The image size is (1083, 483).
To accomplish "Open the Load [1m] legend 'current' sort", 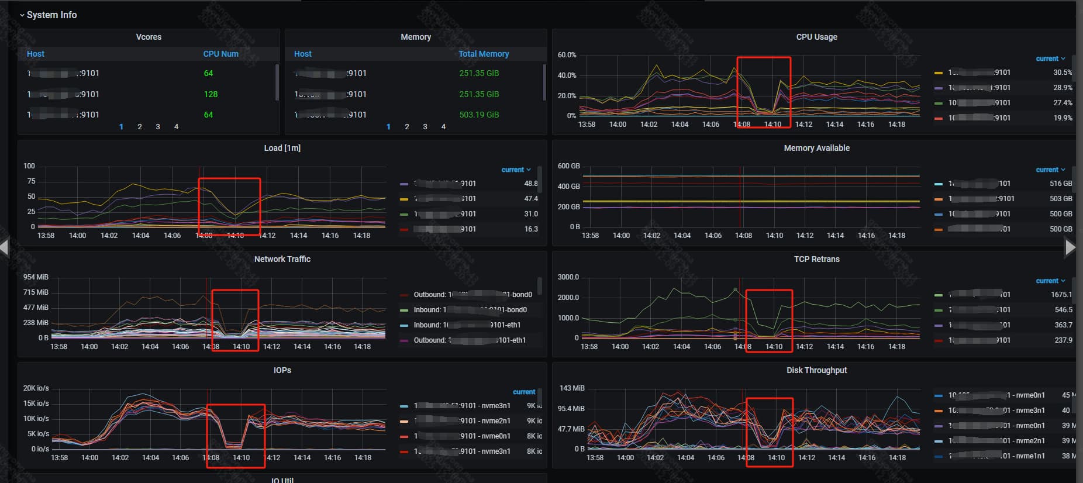I will point(515,170).
